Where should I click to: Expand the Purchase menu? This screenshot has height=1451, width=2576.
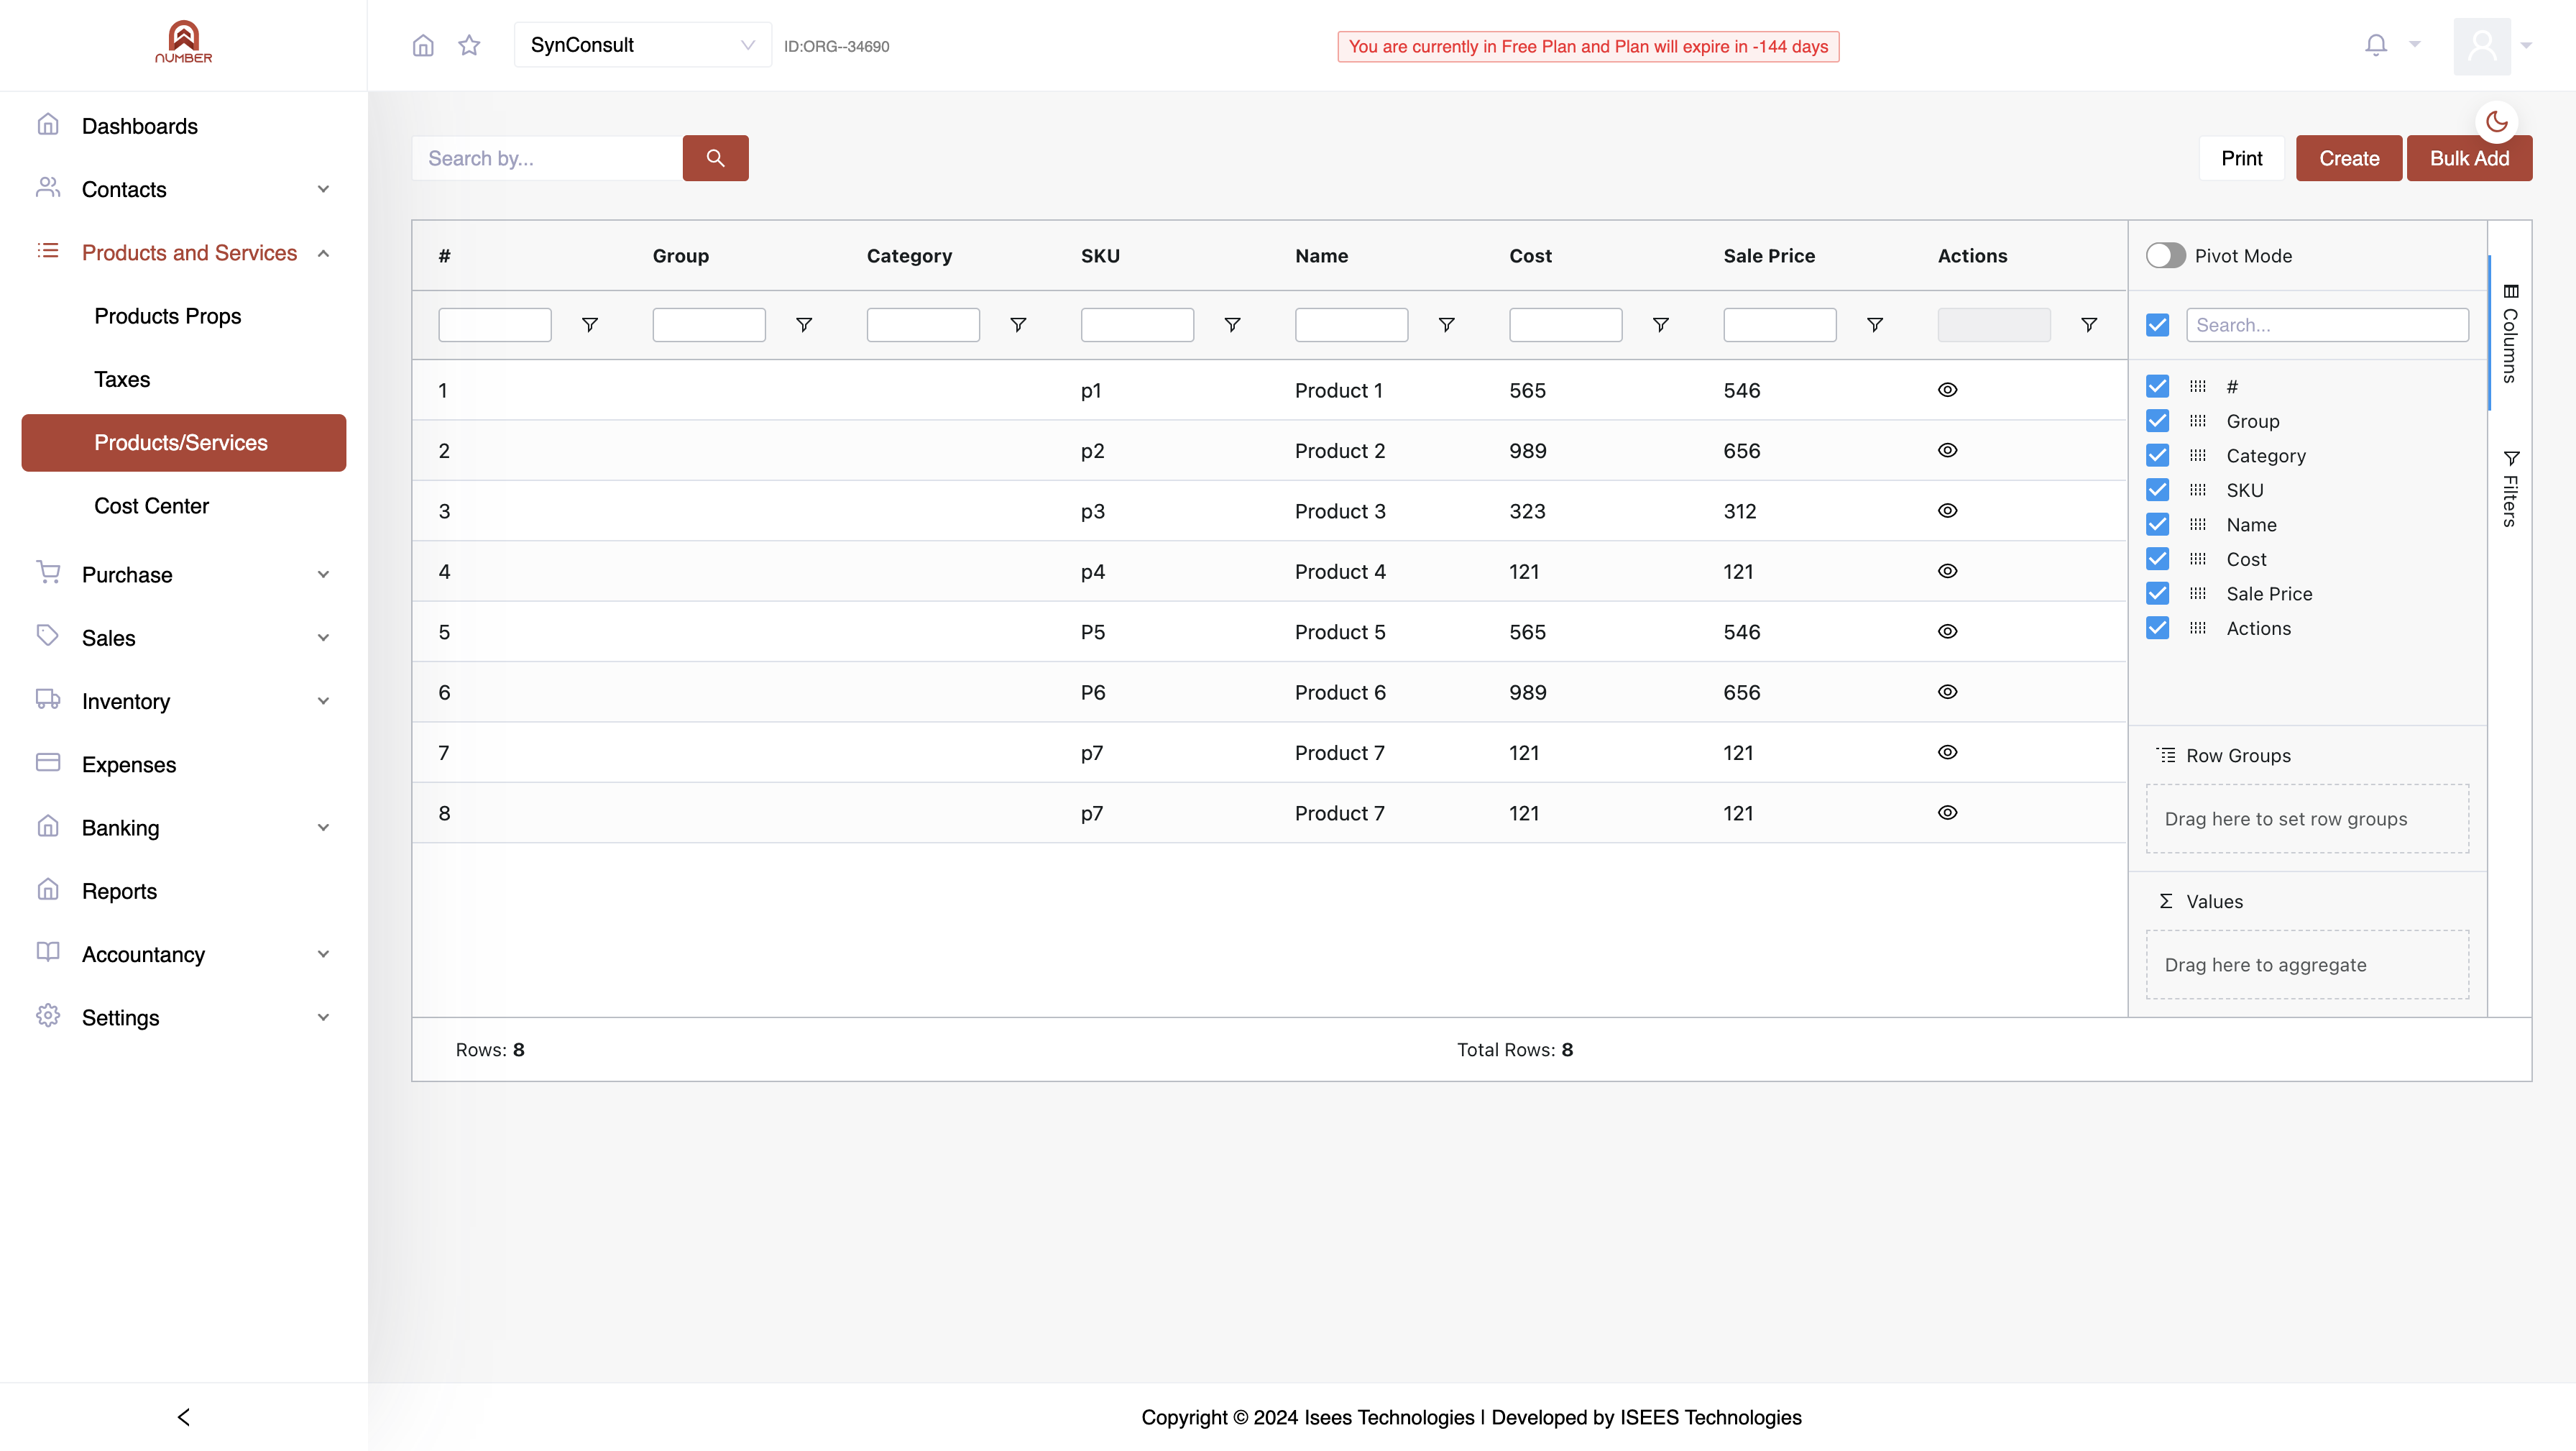point(184,575)
